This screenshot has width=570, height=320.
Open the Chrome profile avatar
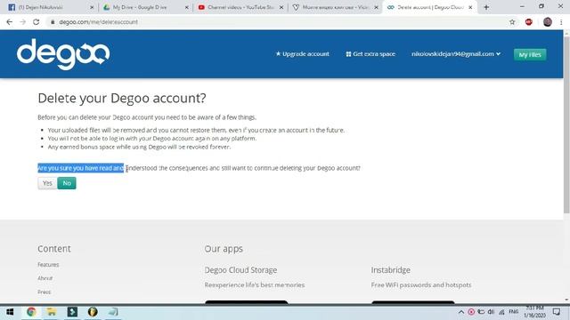(548, 22)
